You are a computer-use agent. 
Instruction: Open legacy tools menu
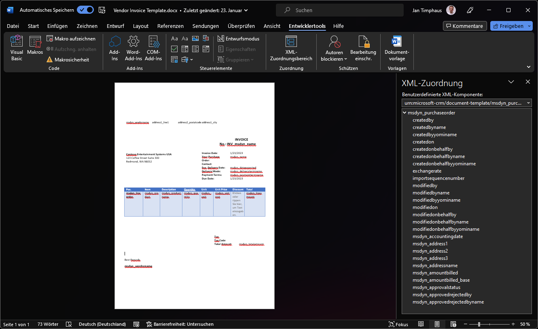pyautogui.click(x=187, y=59)
